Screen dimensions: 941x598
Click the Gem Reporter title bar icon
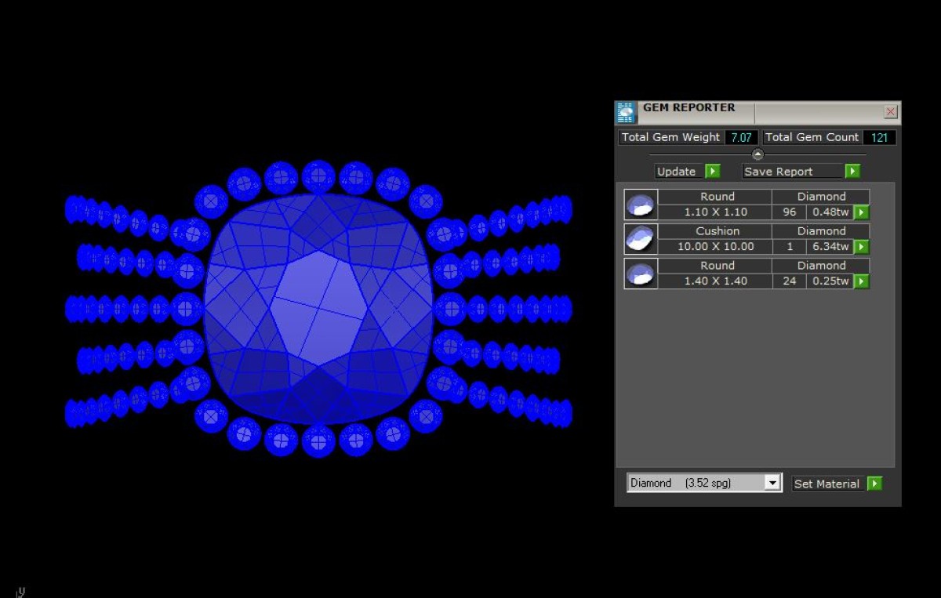tap(626, 113)
